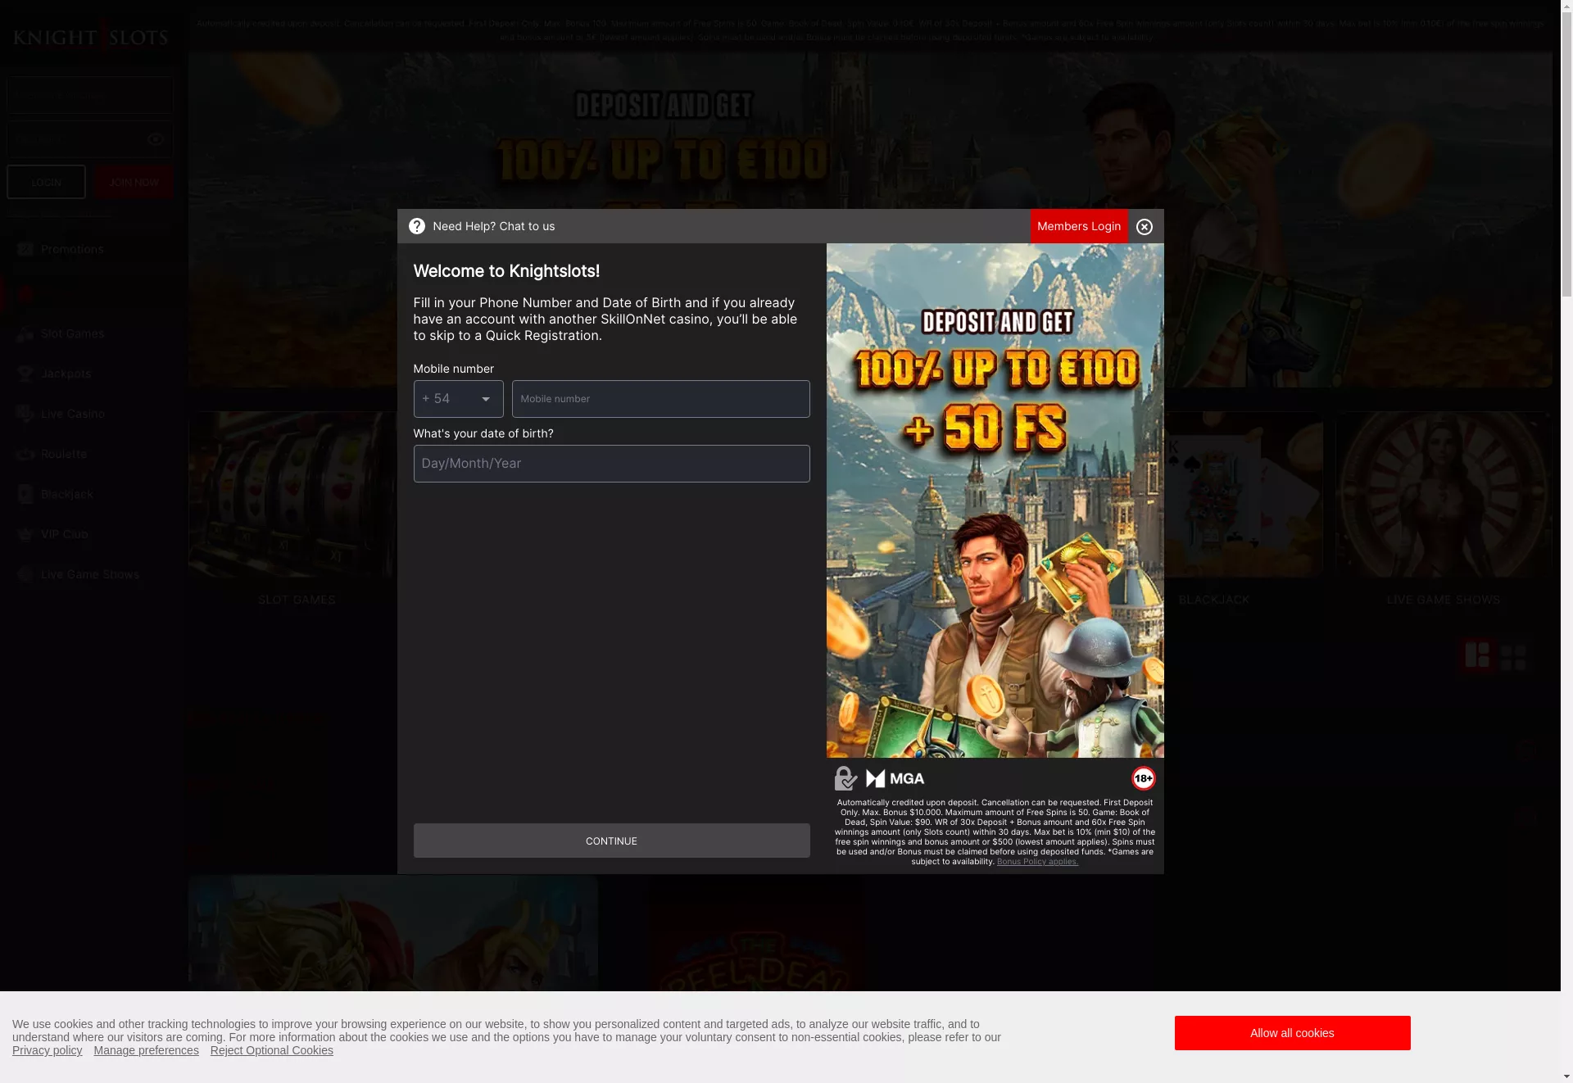Click the help question mark icon

416,226
